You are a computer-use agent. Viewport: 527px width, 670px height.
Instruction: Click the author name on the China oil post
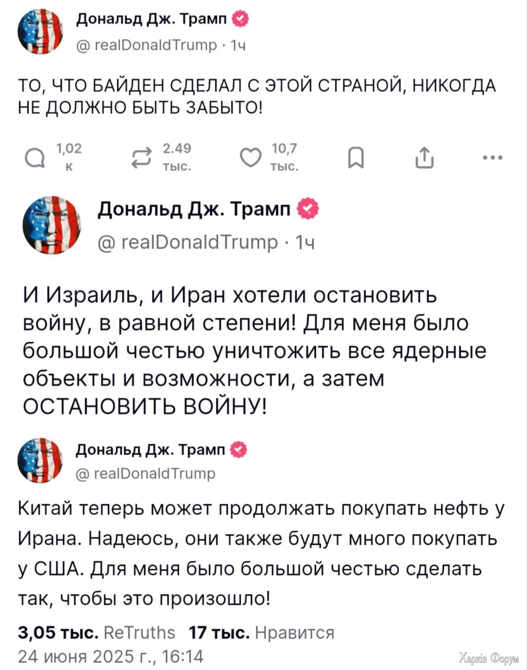coord(151,449)
